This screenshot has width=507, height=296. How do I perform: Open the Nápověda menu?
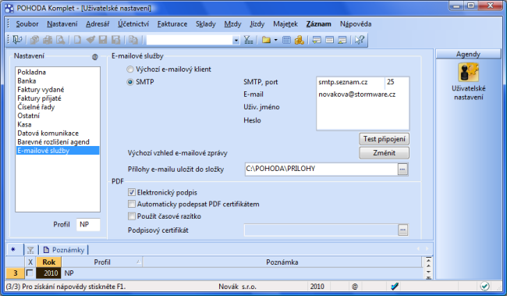point(356,24)
